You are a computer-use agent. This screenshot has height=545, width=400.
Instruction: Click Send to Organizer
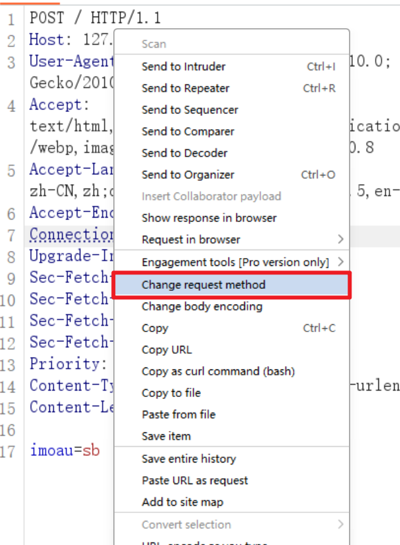pyautogui.click(x=188, y=174)
